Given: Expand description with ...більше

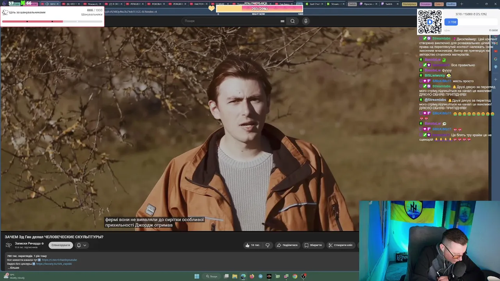Looking at the screenshot, I should [13, 268].
